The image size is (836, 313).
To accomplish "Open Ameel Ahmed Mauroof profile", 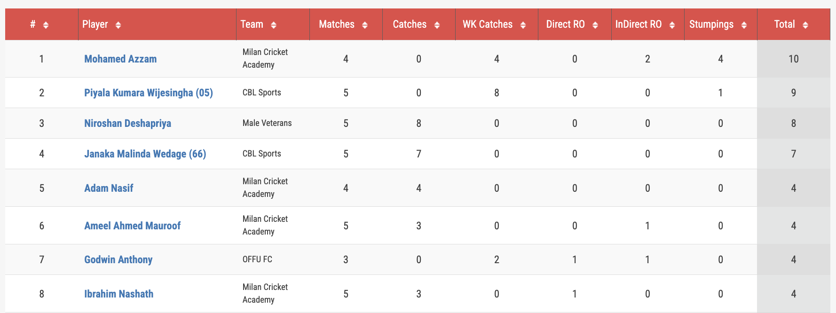I will [132, 226].
